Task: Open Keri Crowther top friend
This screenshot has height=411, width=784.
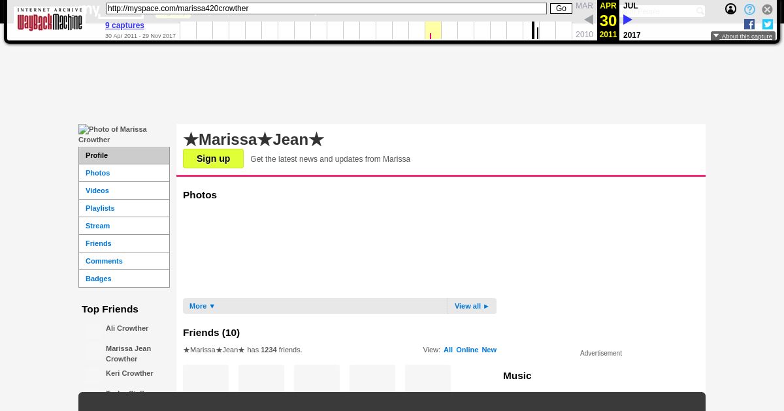Action: tap(129, 373)
